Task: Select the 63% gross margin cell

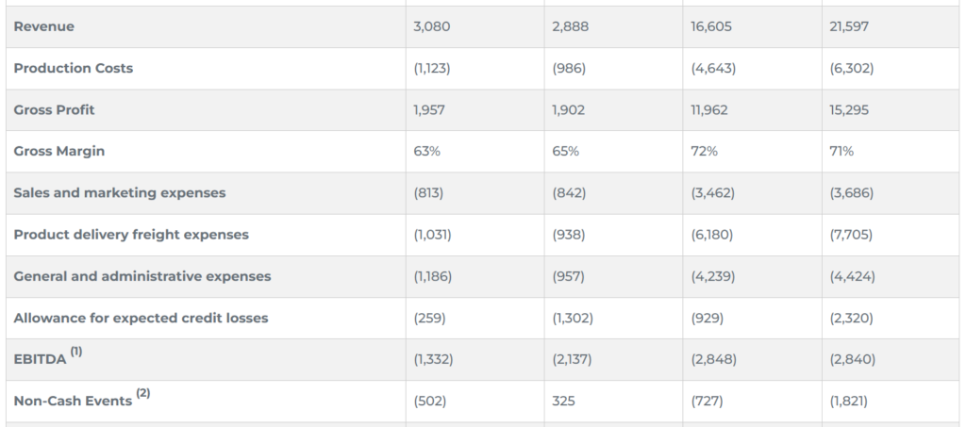Action: pyautogui.click(x=427, y=151)
